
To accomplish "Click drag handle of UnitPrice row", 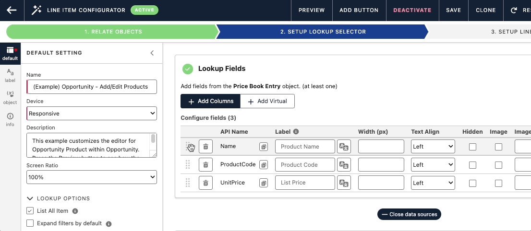I will click(x=188, y=183).
